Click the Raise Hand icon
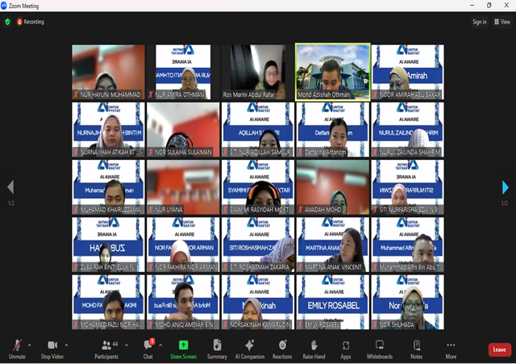This screenshot has width=516, height=364. (314, 349)
